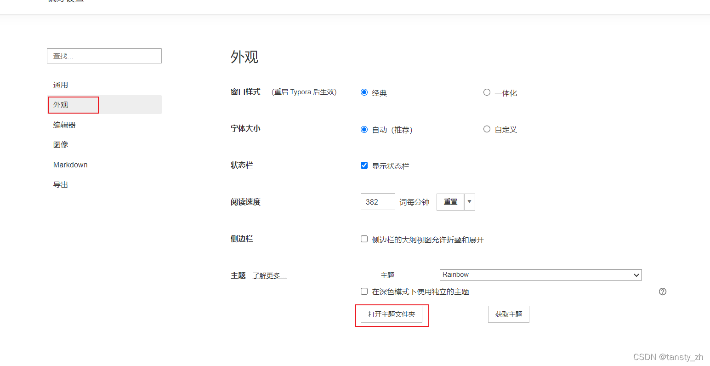710x366 pixels.
Task: Click the 获取主题 button
Action: pos(508,314)
